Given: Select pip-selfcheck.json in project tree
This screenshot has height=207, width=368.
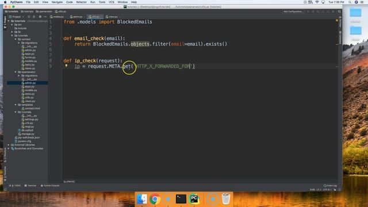Looking at the screenshot, I should 27,137.
